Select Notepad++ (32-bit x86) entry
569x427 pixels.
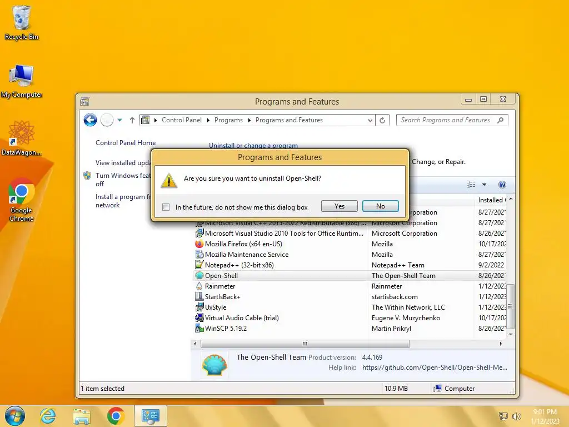tap(350, 265)
